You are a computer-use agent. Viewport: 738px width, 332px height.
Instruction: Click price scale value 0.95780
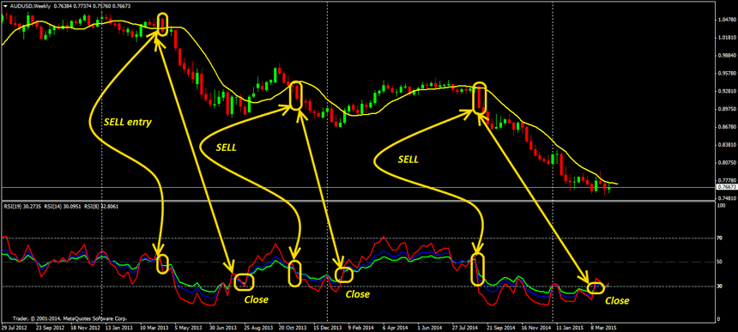click(727, 74)
